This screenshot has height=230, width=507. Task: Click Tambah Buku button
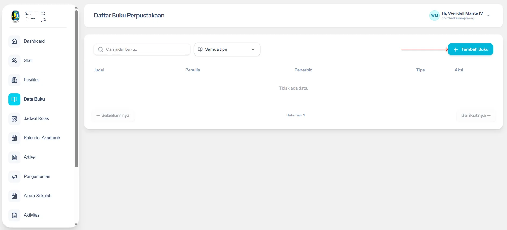(x=470, y=49)
